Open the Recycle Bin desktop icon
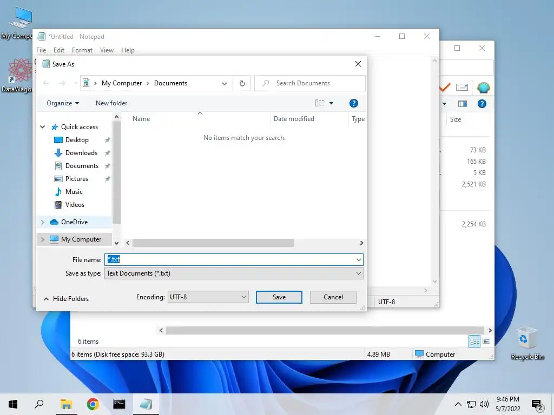The image size is (554, 415). (527, 343)
